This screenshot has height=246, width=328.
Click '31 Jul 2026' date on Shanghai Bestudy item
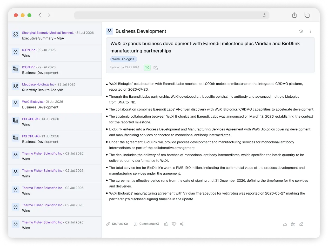click(x=85, y=33)
